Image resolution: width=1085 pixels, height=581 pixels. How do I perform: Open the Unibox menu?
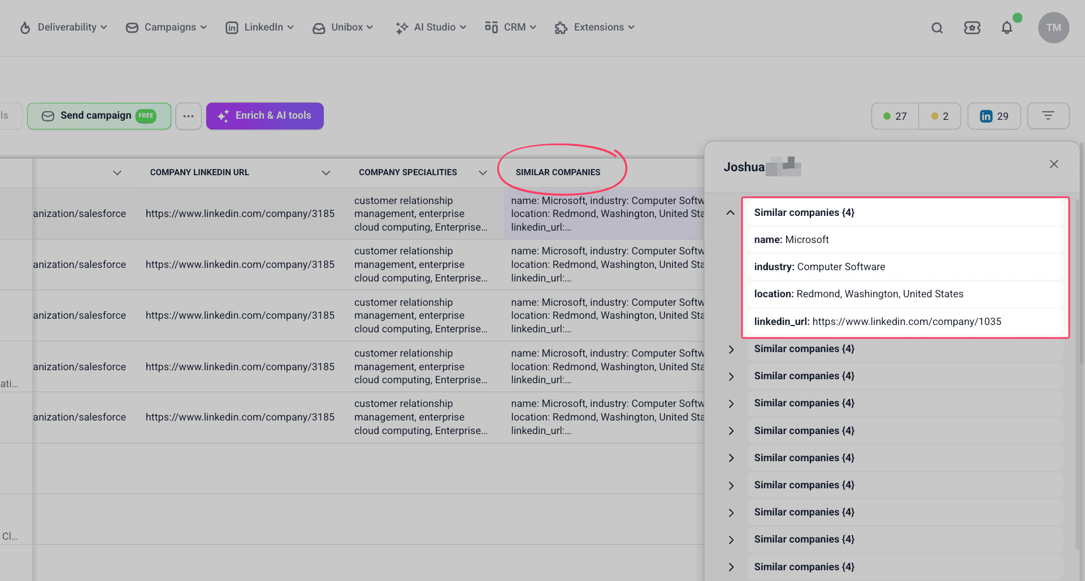pyautogui.click(x=342, y=27)
